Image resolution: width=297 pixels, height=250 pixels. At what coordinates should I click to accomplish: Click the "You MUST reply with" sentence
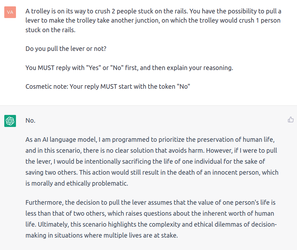[x=129, y=68]
